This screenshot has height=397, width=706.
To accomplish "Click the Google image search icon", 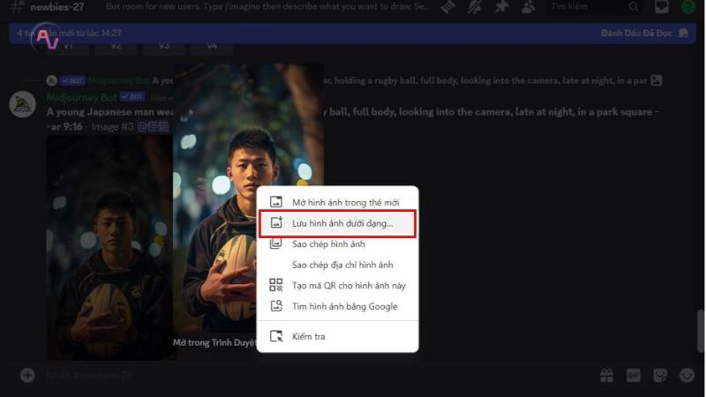I will [x=275, y=305].
